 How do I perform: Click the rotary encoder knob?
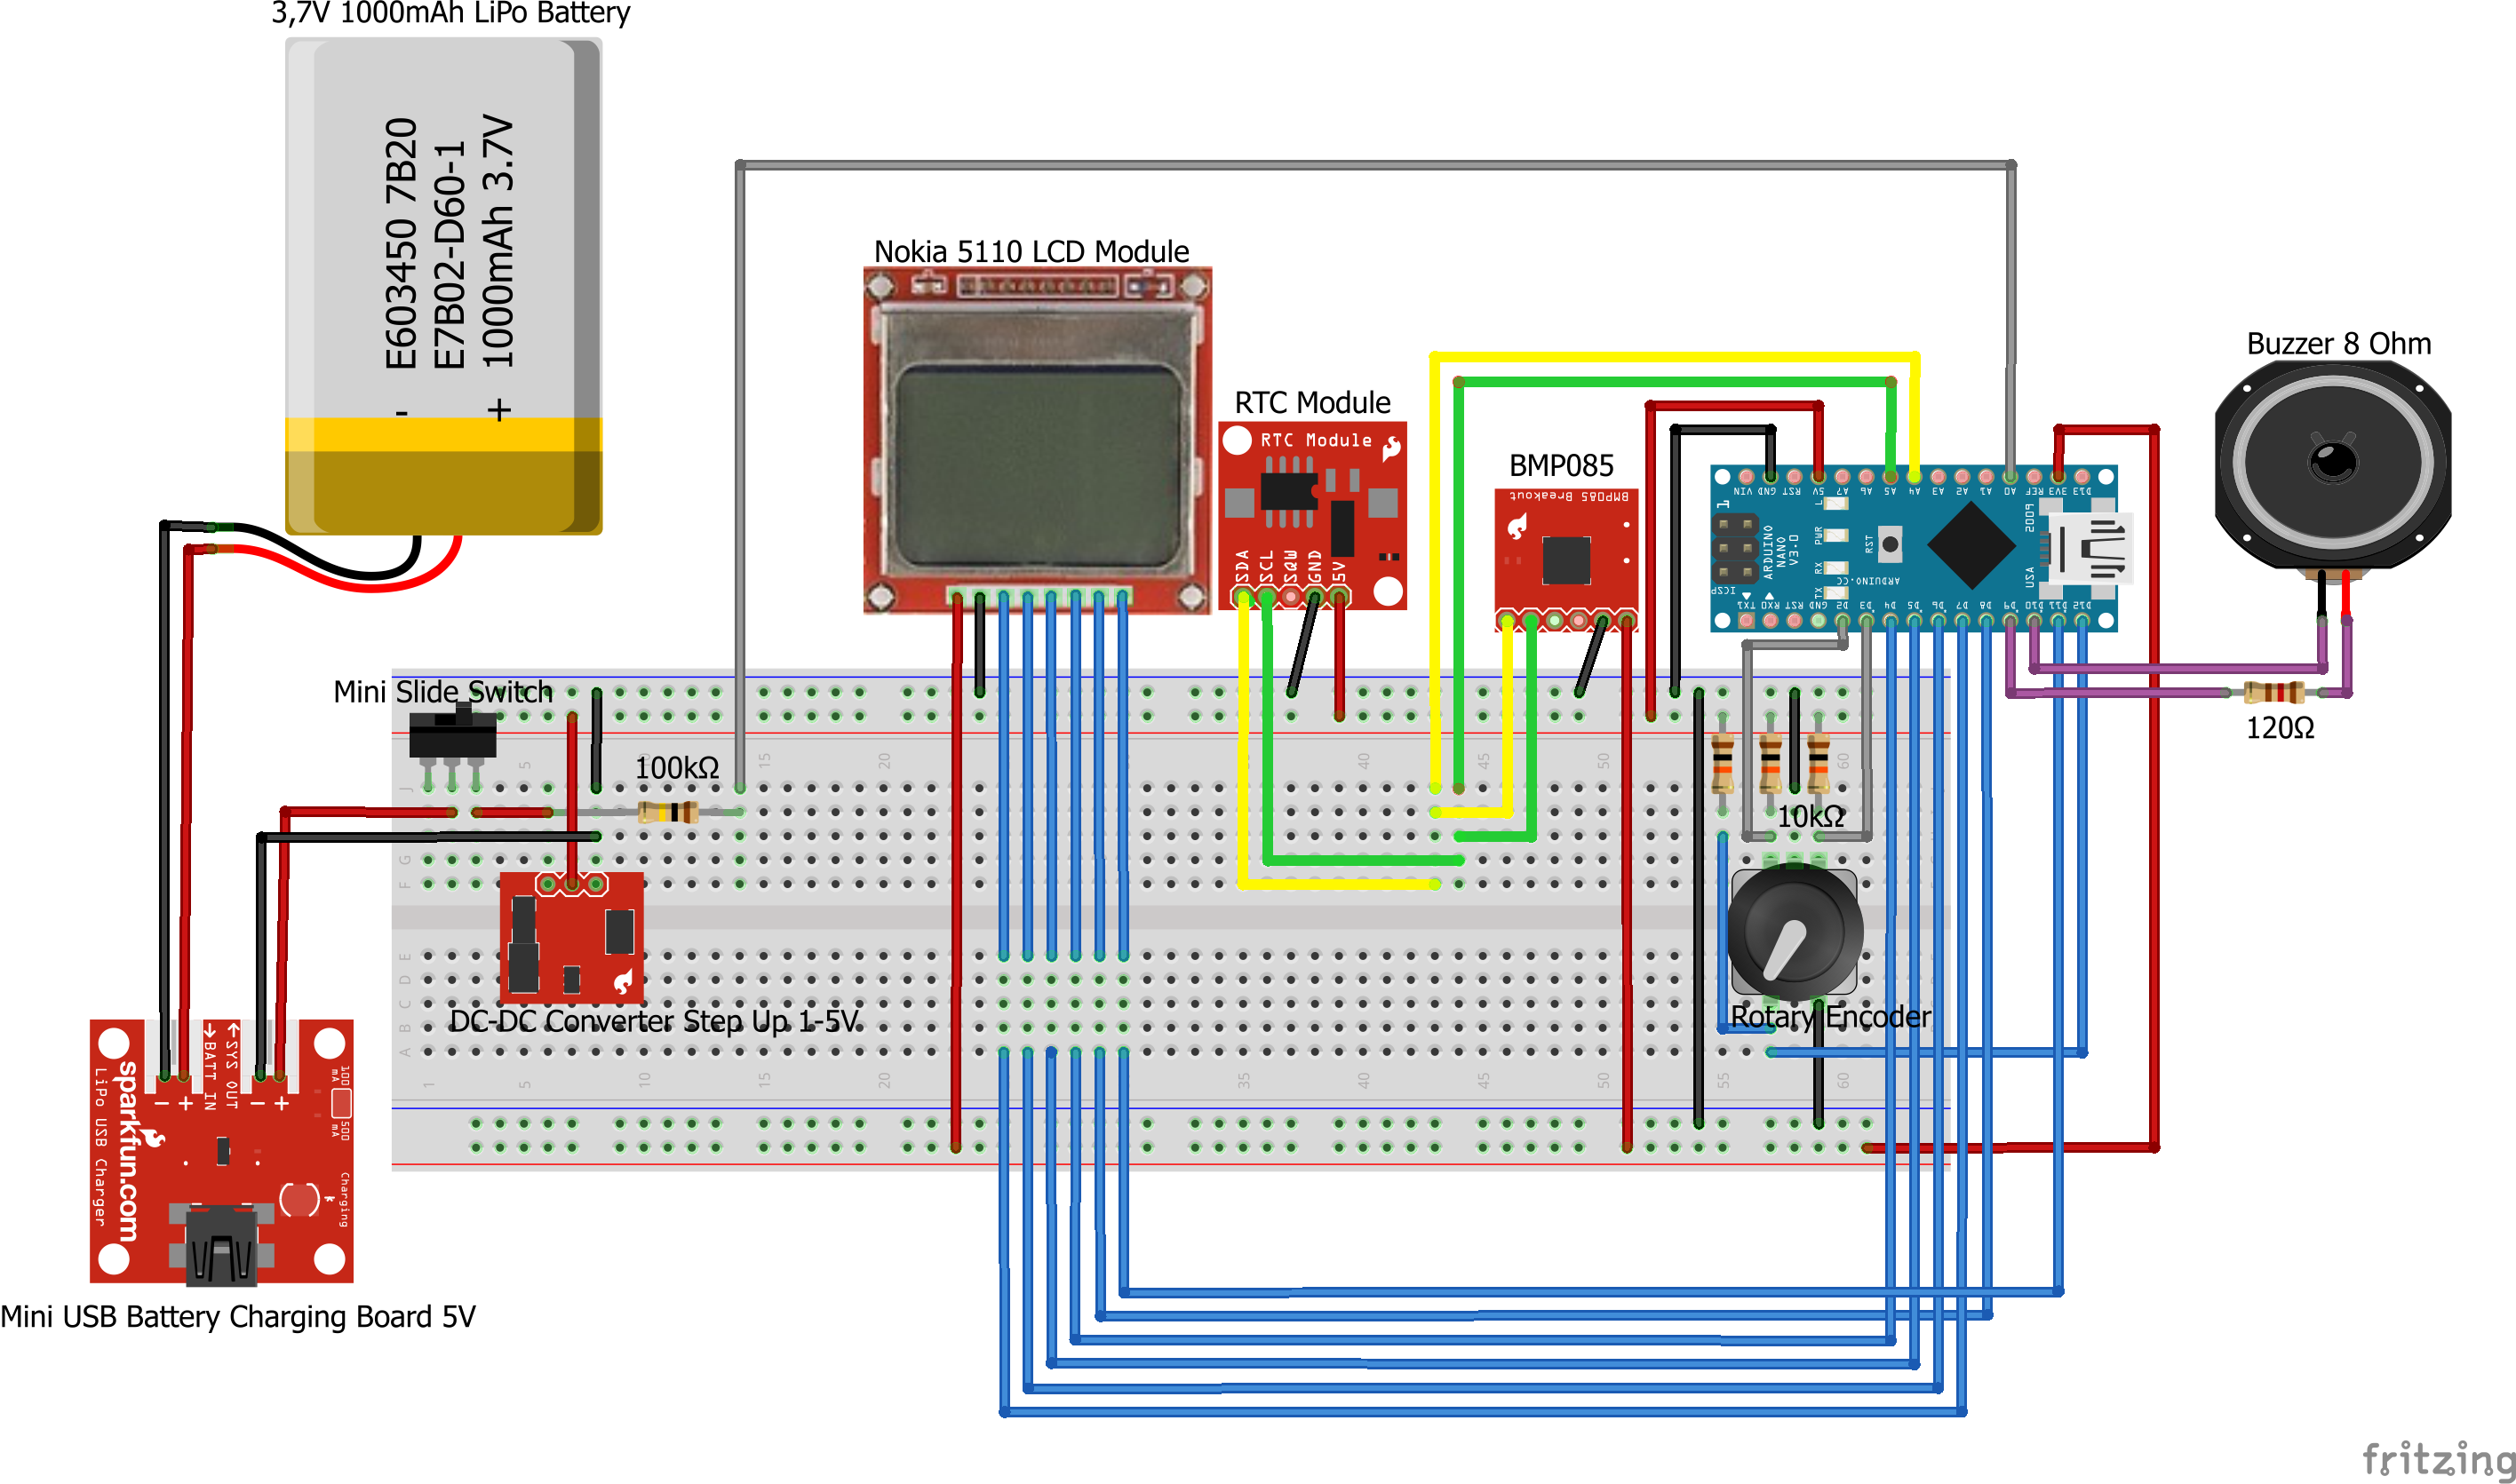tap(1795, 932)
